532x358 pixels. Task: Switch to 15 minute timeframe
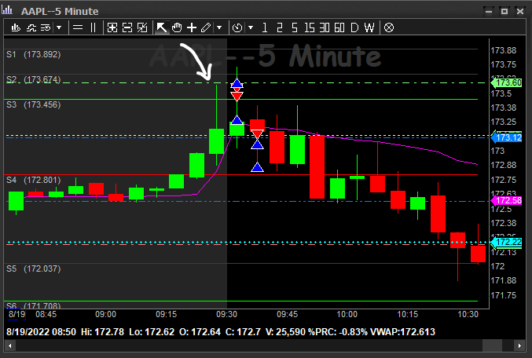coord(309,27)
